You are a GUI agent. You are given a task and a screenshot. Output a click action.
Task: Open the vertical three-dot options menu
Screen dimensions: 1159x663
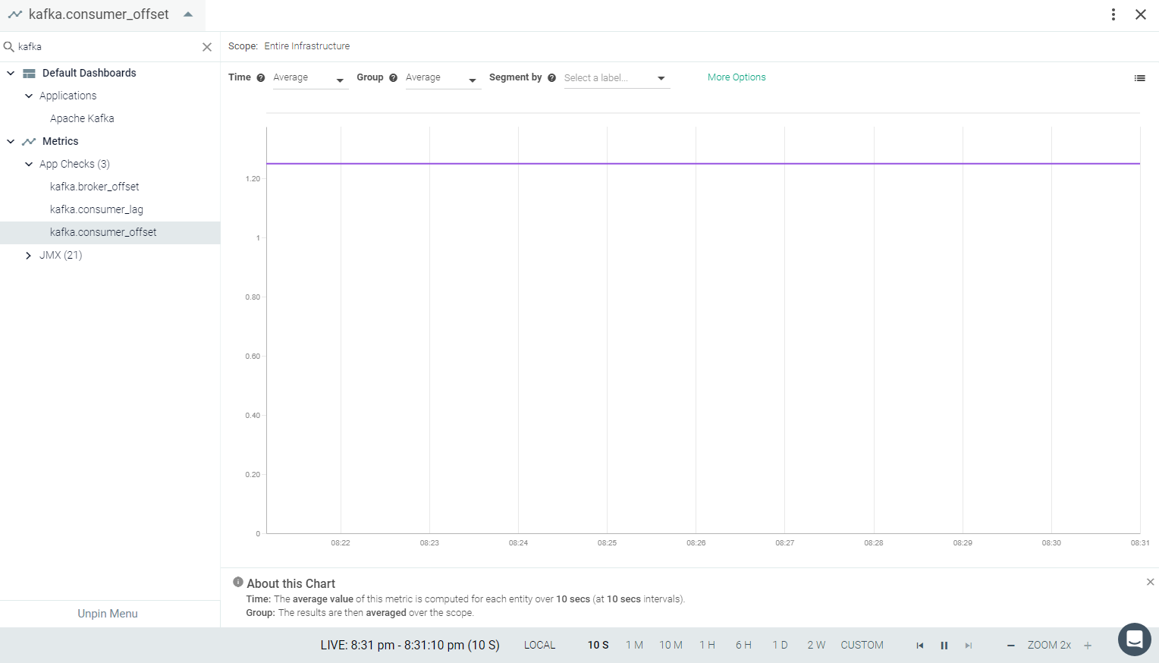tap(1113, 14)
